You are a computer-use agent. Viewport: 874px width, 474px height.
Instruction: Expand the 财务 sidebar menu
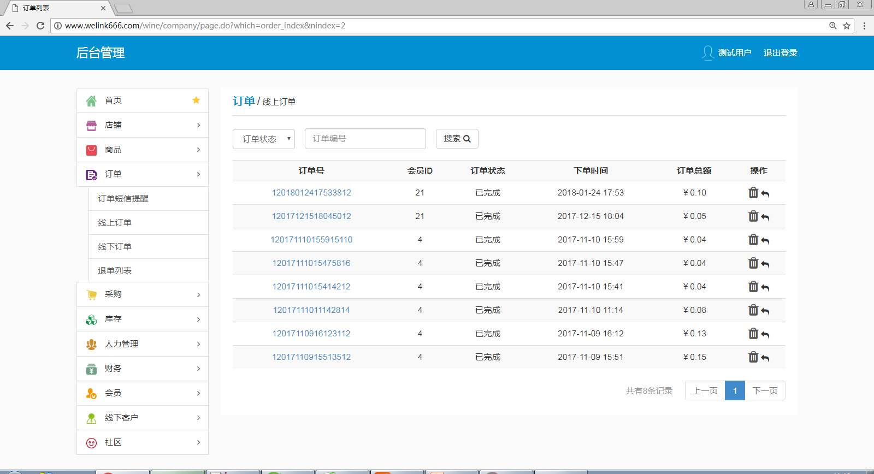click(198, 369)
